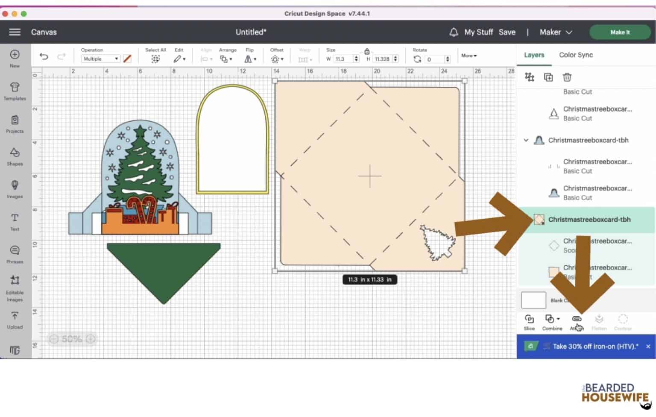Click Save in the header
The height and width of the screenshot is (417, 656).
[507, 32]
